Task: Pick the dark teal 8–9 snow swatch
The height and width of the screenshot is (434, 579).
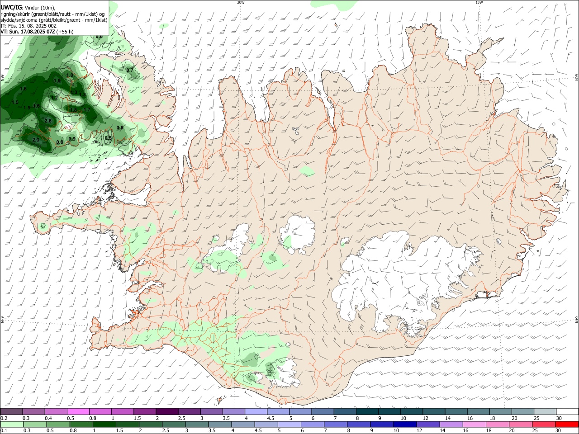Action: point(366,411)
